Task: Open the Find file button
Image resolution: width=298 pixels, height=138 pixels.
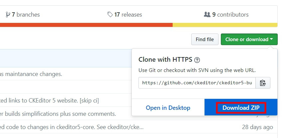Action: click(x=205, y=39)
